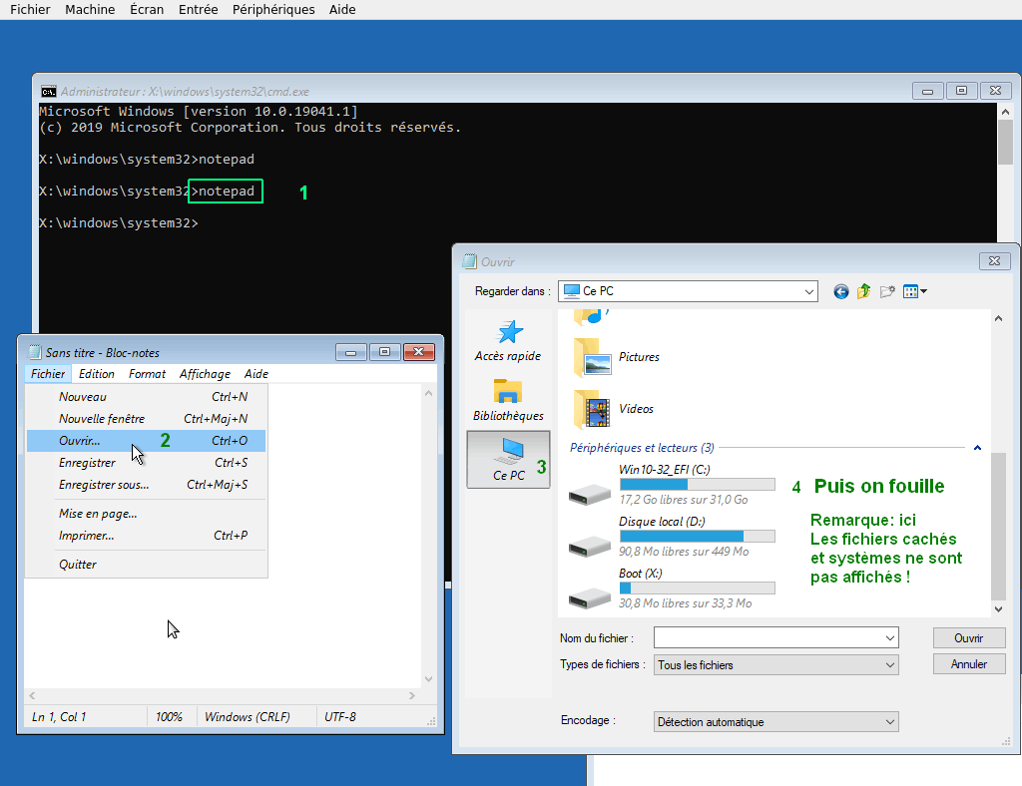Open the Regarder dans dropdown
Viewport: 1022px width, 786px height.
[808, 291]
